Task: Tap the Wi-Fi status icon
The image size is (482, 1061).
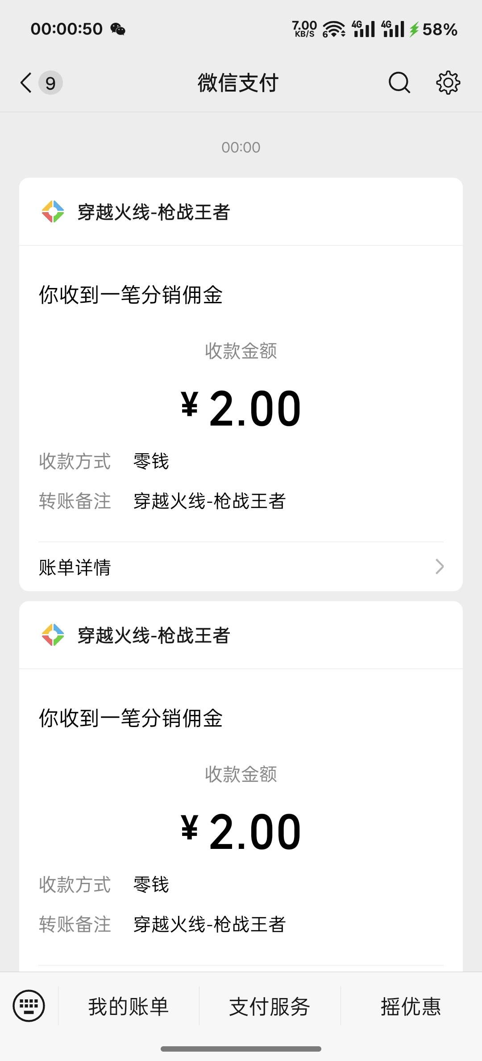Action: [x=334, y=29]
